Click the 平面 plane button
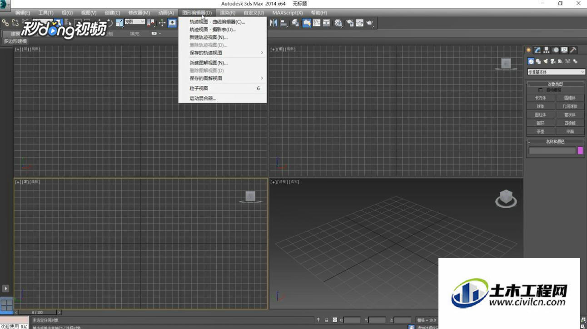 [x=570, y=131]
